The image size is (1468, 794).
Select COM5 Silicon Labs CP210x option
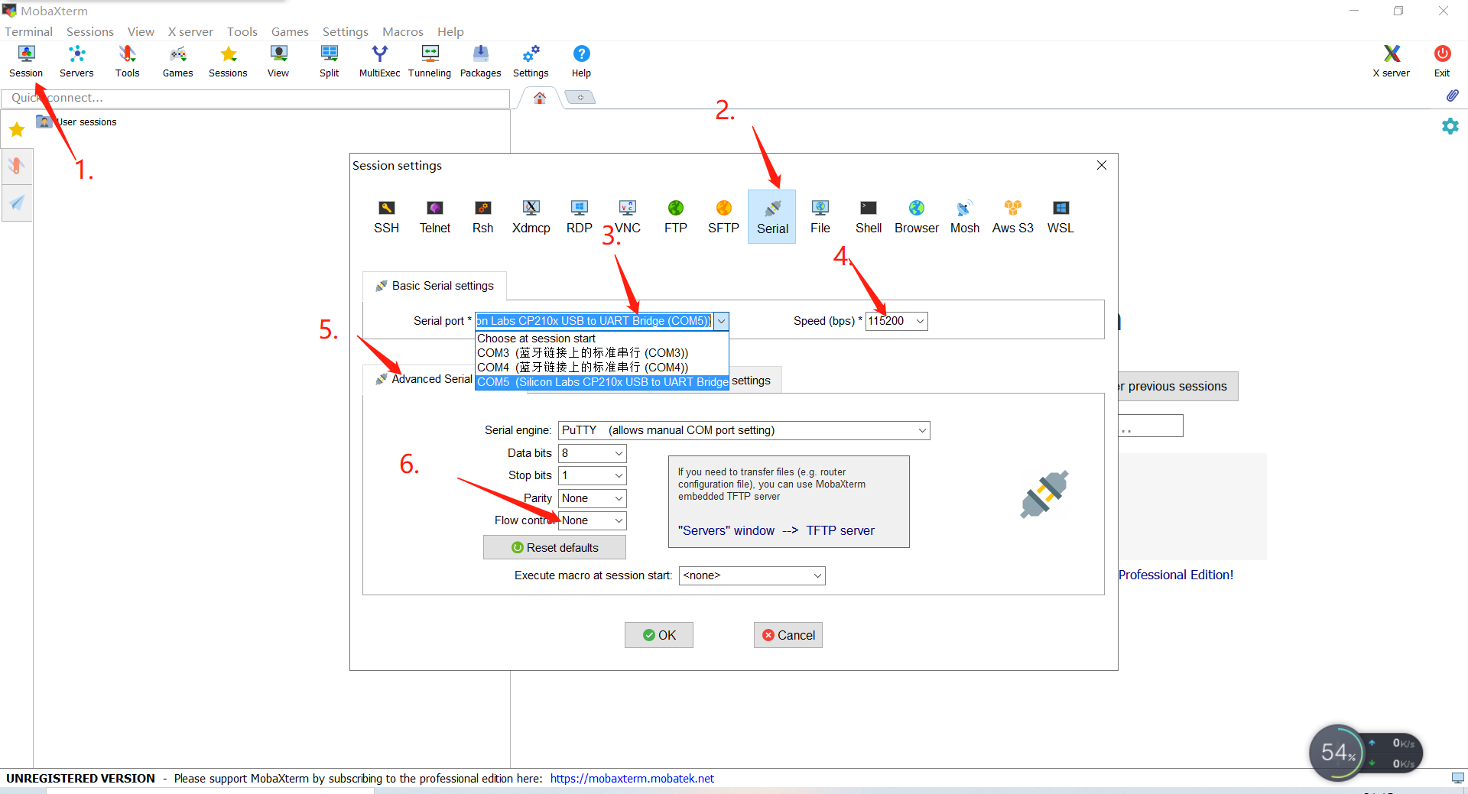pyautogui.click(x=602, y=382)
